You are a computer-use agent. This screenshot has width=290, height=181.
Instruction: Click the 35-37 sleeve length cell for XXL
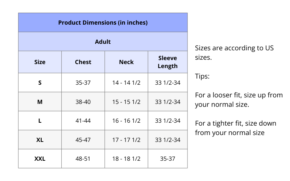[x=167, y=159]
